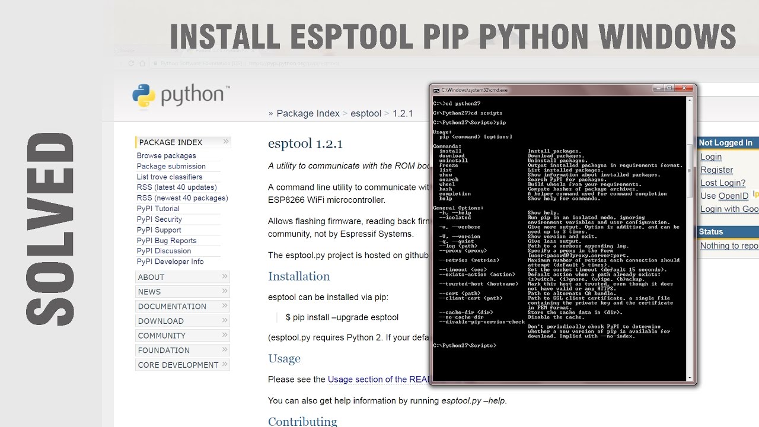Click the Status panel header
Screen dimensions: 759x427
coord(727,232)
